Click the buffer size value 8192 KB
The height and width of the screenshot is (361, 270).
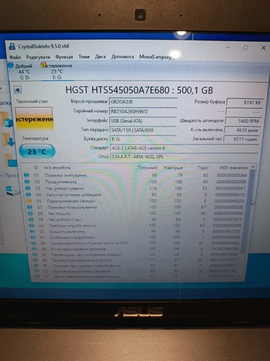tap(244, 102)
